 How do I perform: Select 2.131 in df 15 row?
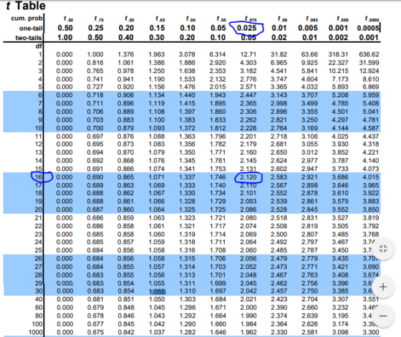click(248, 169)
